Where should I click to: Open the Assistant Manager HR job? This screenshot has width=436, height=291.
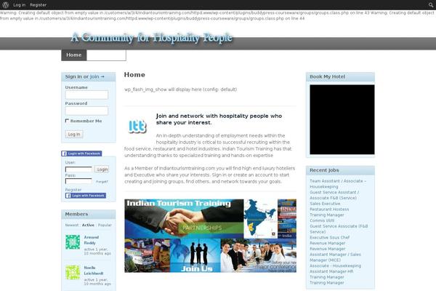pos(331,271)
